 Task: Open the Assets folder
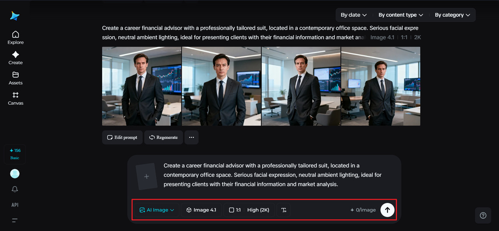click(16, 78)
